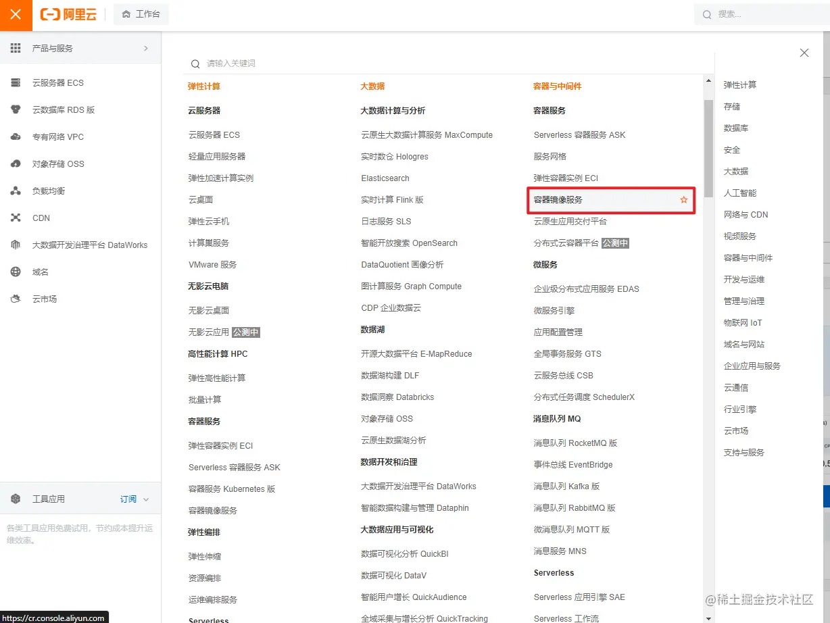Expand the 产品与服务 chevron arrow
The width and height of the screenshot is (830, 623).
click(x=146, y=48)
